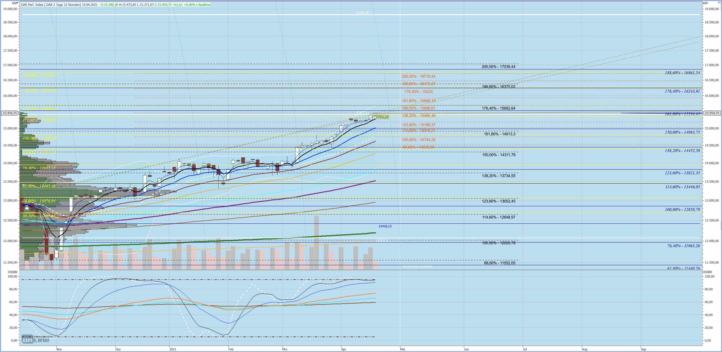Click the 01.05.2021 12:00:00 vertical line label
This screenshot has height=352, width=722.
(x=418, y=266)
